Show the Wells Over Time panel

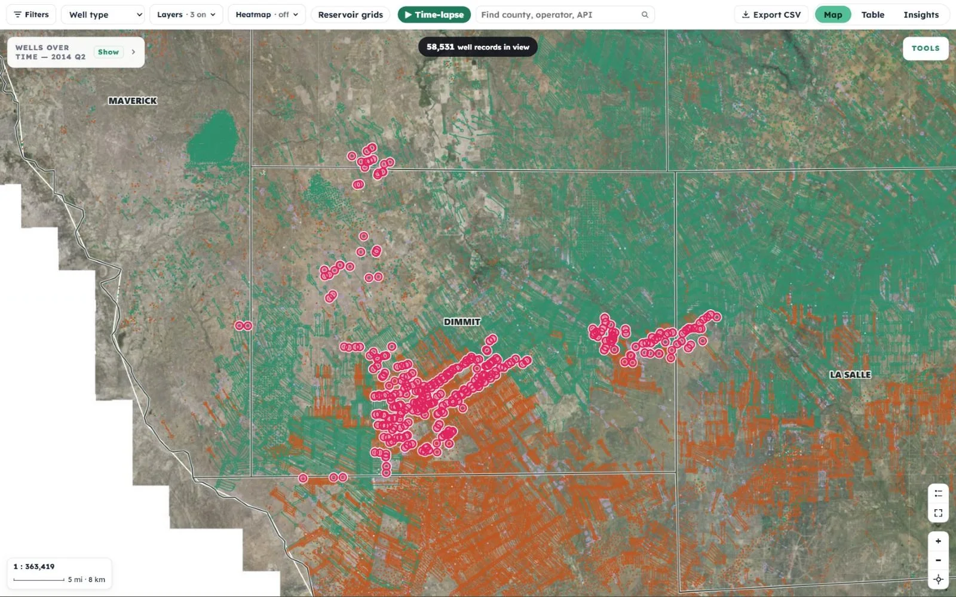tap(108, 52)
